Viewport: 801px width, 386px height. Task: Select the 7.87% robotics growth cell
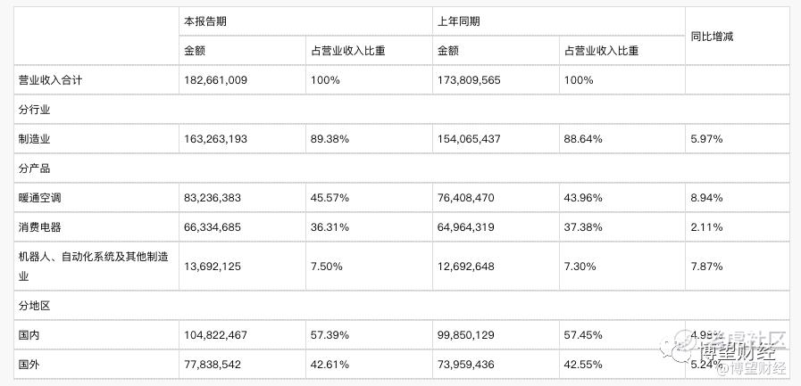[x=706, y=267]
